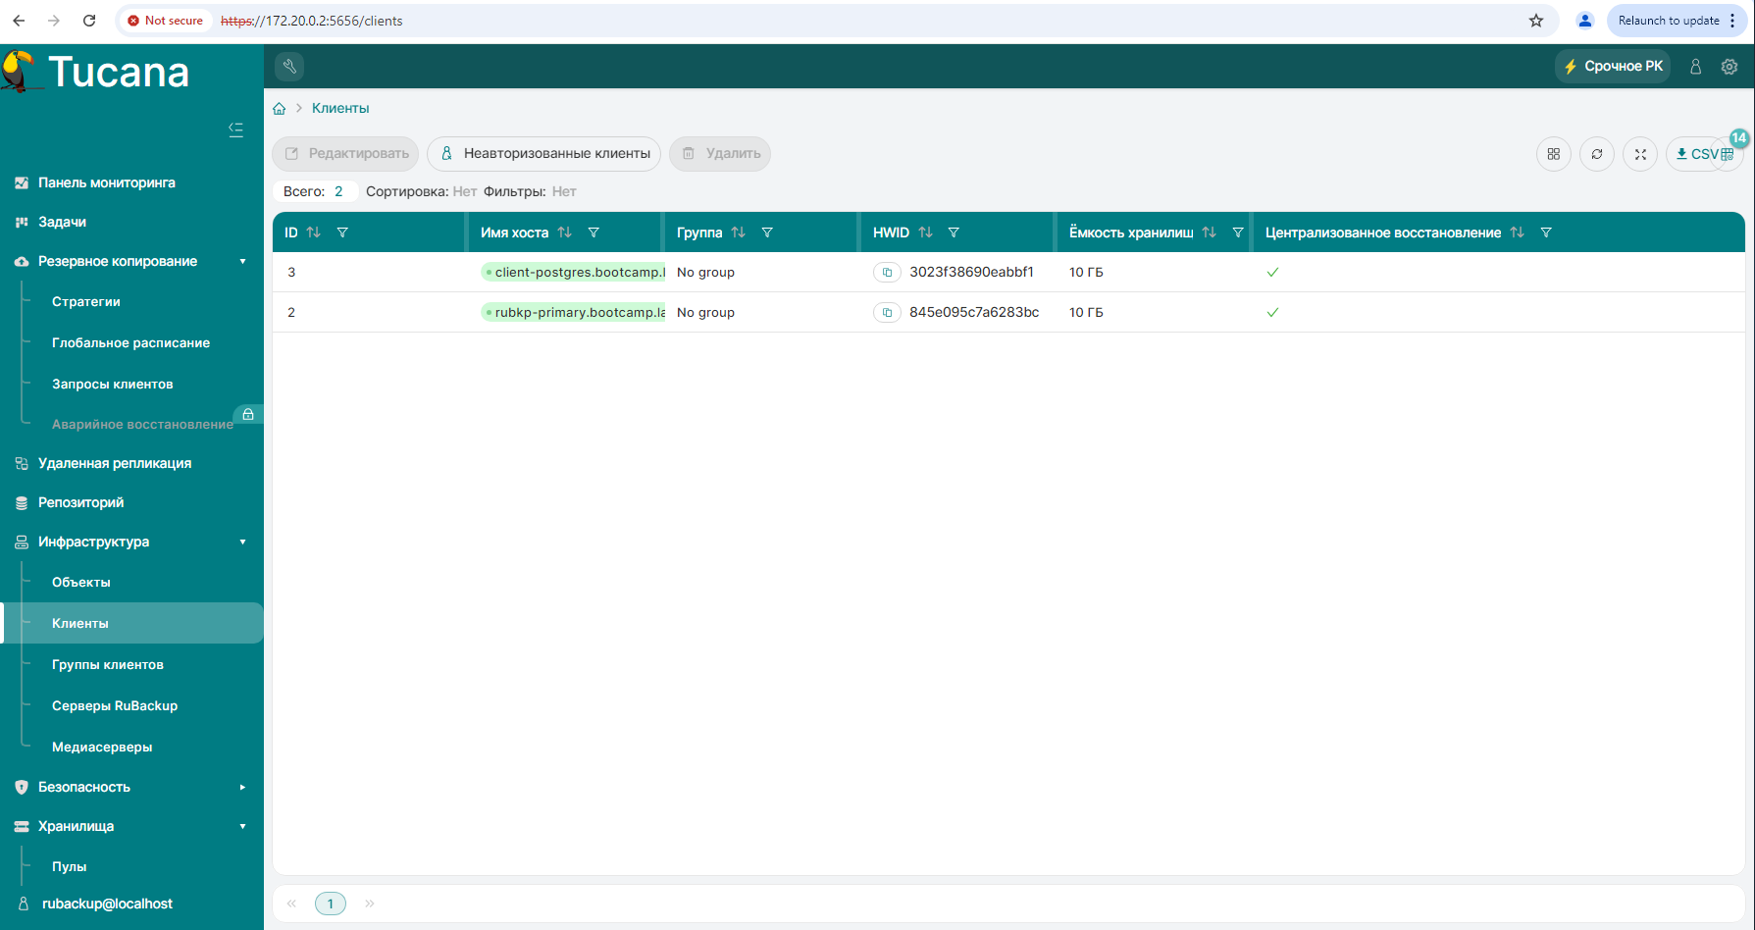Collapse the Резервное копирование menu section
The width and height of the screenshot is (1755, 930).
coord(242,262)
